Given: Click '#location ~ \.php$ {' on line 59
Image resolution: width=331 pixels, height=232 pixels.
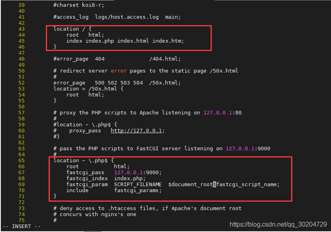Looking at the screenshot, I should pyautogui.click(x=85, y=125).
